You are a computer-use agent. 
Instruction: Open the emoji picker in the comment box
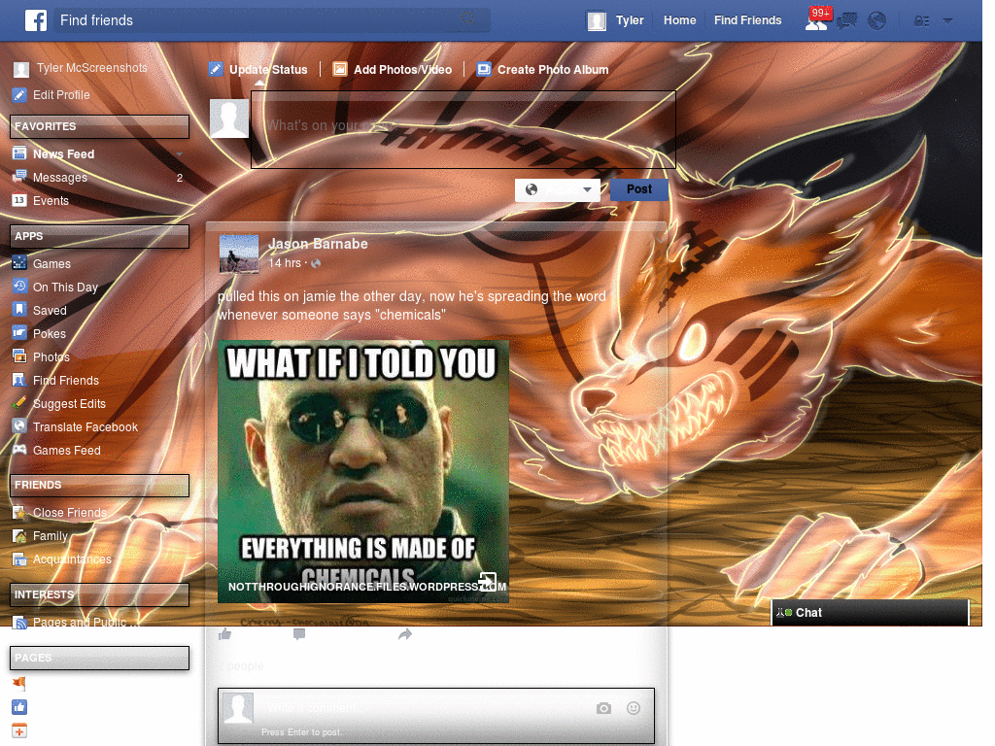tap(633, 708)
